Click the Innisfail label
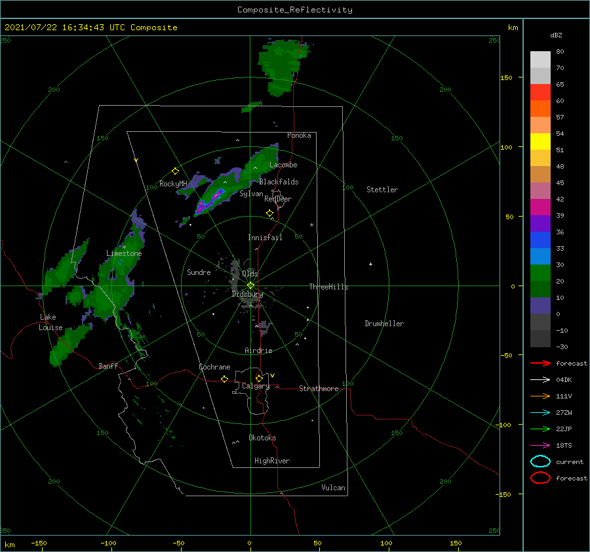 click(x=265, y=238)
